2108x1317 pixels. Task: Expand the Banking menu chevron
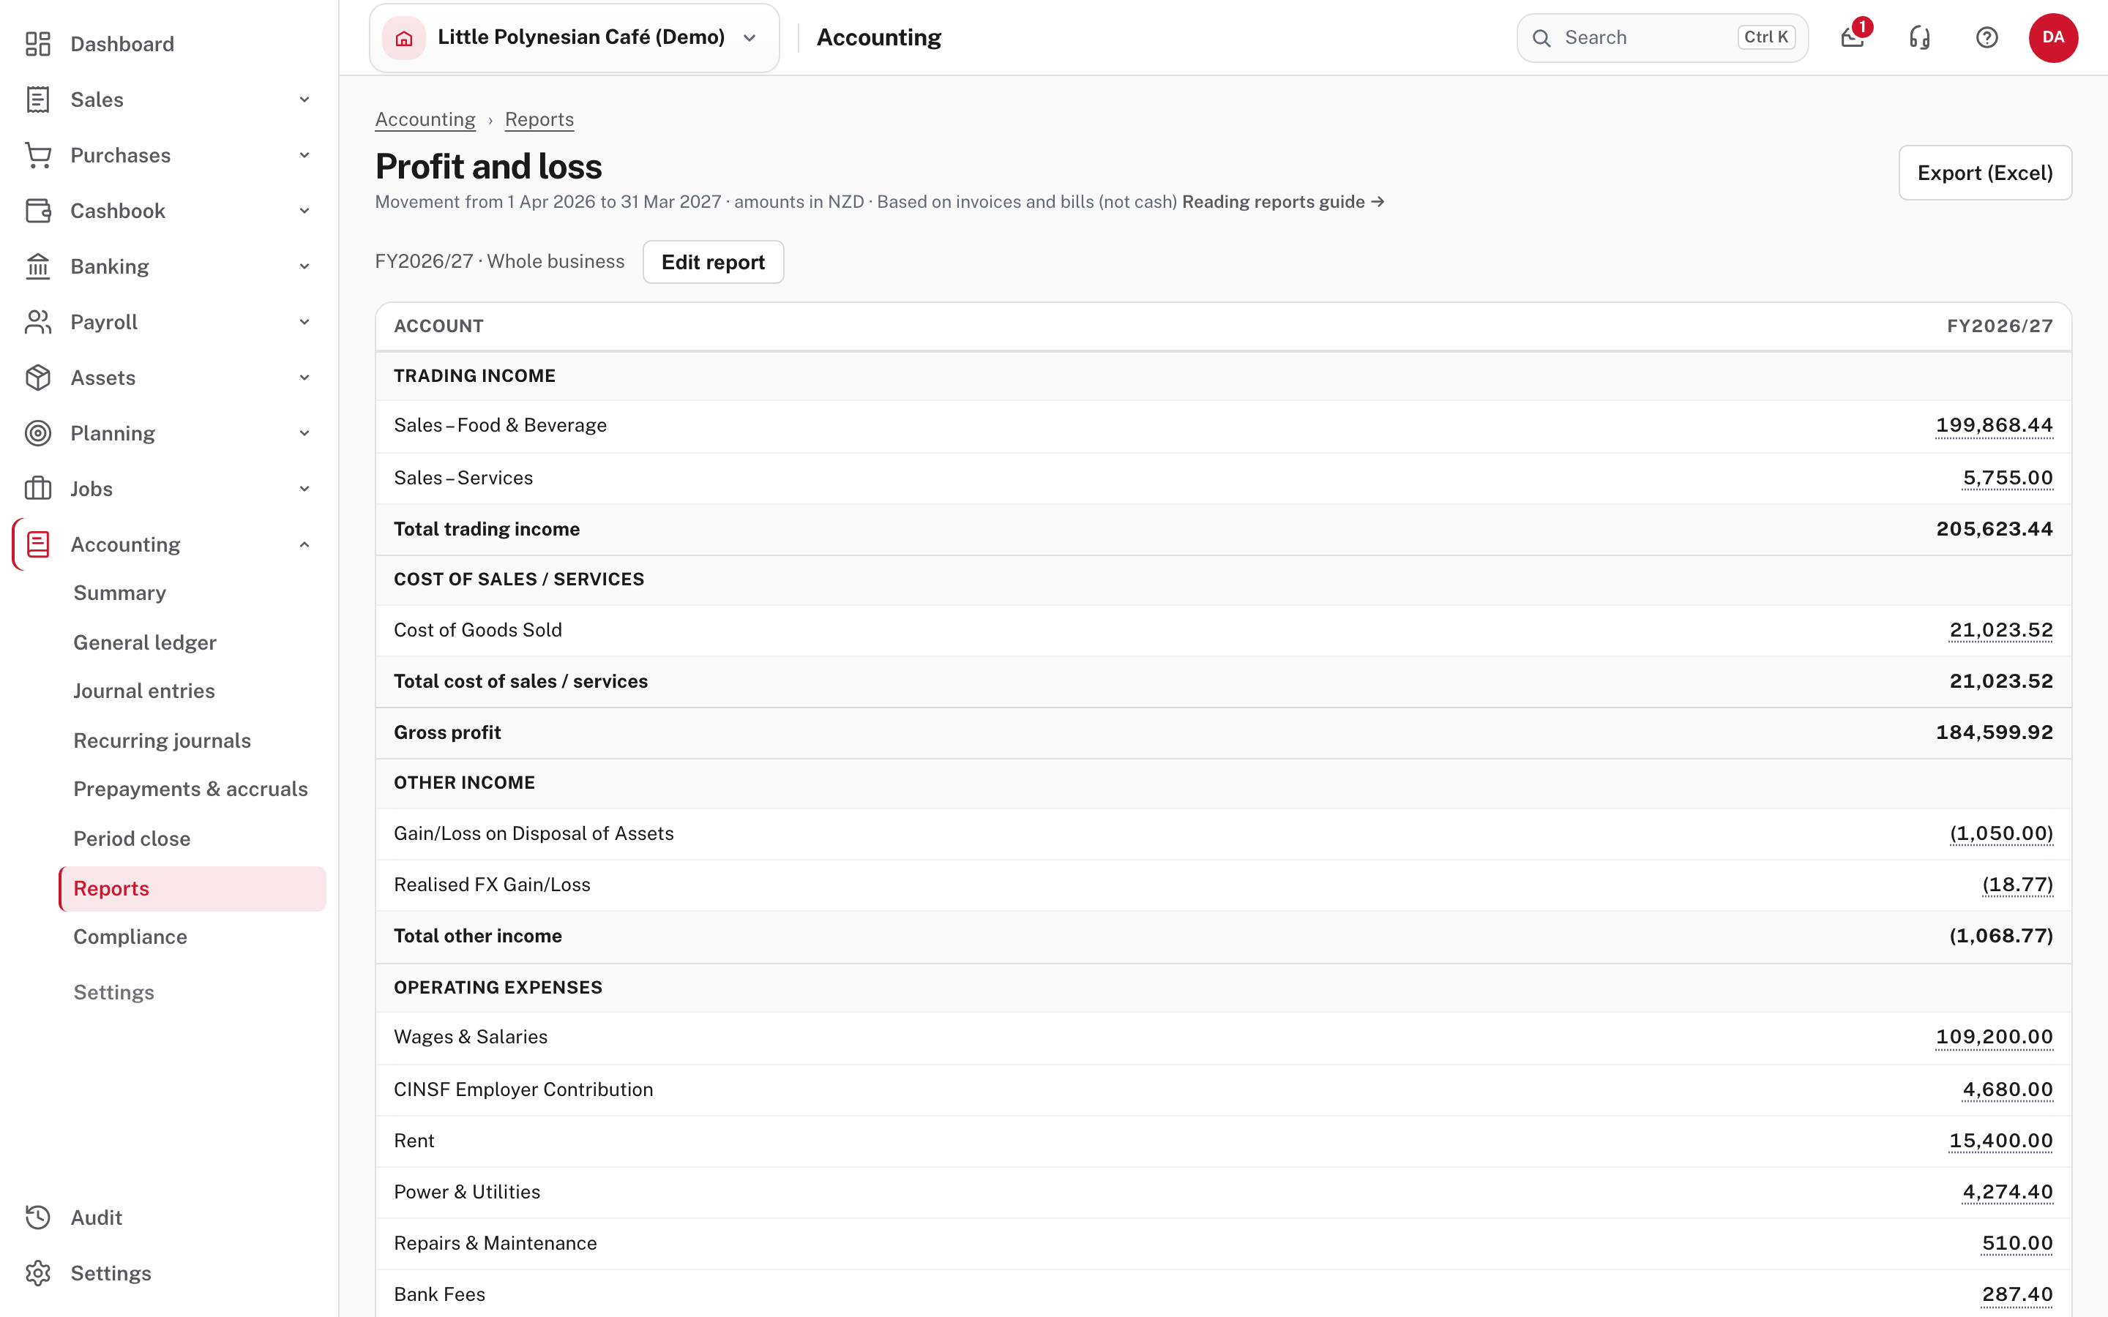point(305,266)
